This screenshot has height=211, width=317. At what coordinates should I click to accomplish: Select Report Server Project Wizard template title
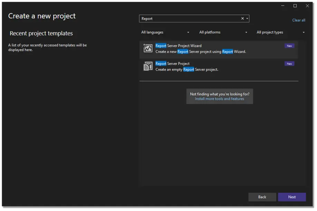click(178, 46)
